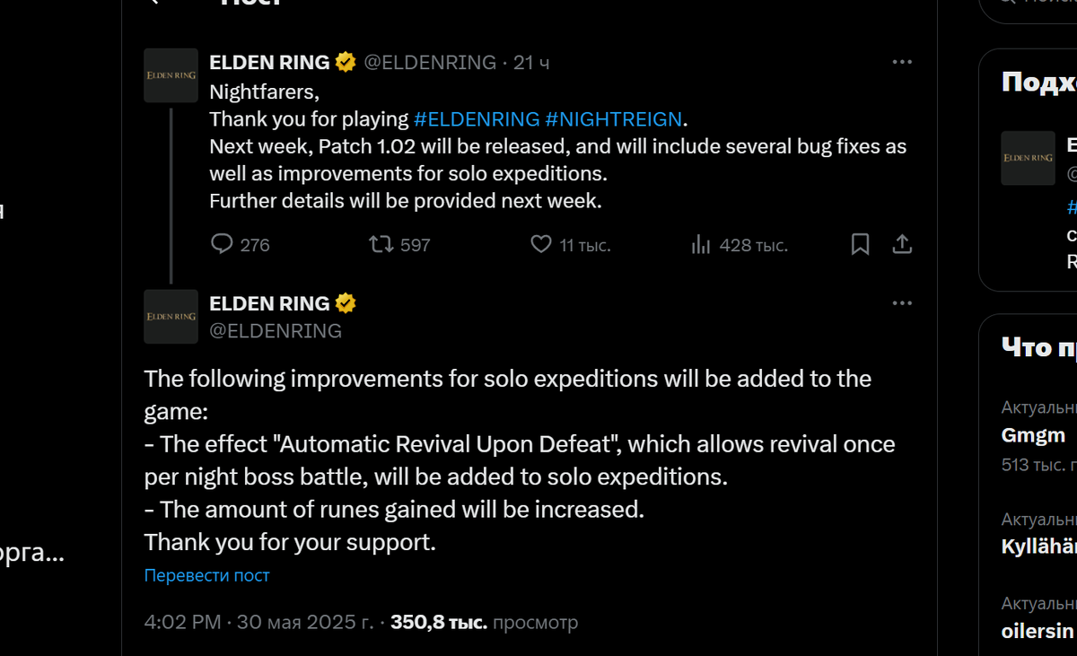Viewport: 1077px width, 656px height.
Task: Like the Patch 1.02 post
Action: coord(570,244)
